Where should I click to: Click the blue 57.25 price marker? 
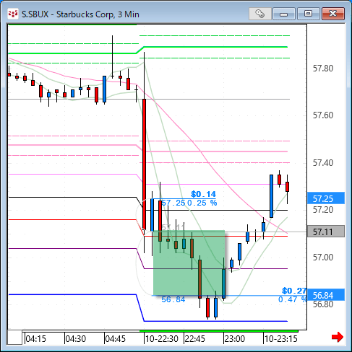[x=326, y=198]
